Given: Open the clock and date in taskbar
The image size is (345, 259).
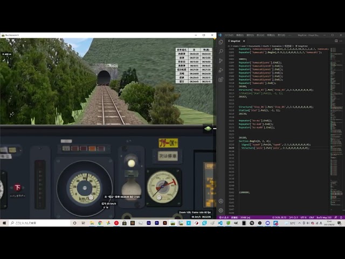Looking at the screenshot, I should [329, 223].
